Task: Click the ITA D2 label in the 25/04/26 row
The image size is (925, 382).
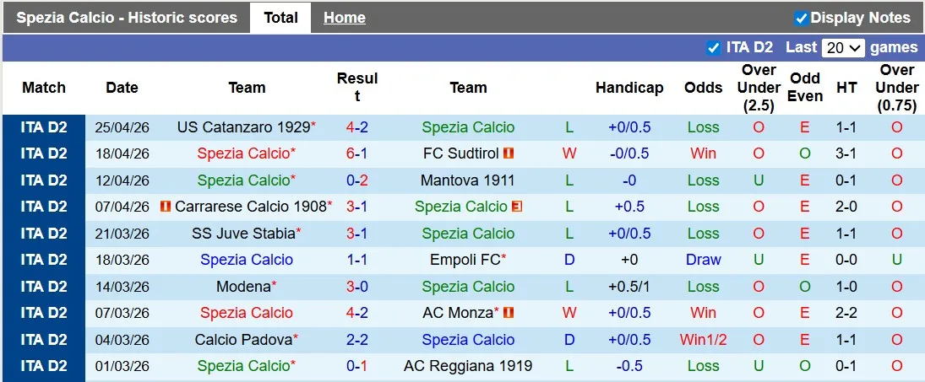Action: tap(44, 127)
